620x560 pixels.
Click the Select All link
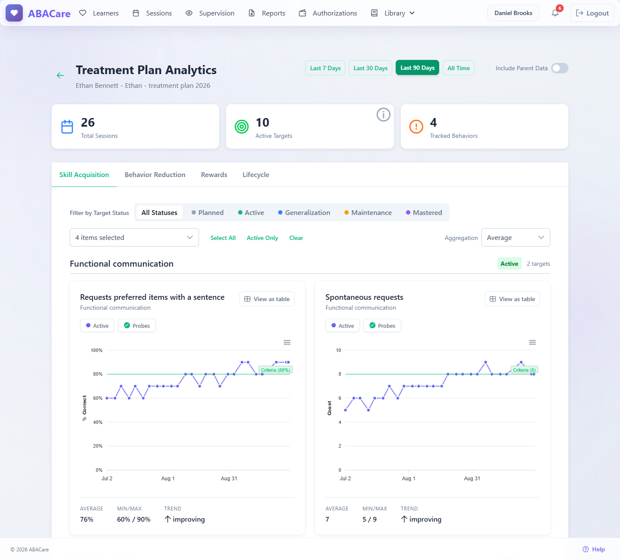pos(223,238)
